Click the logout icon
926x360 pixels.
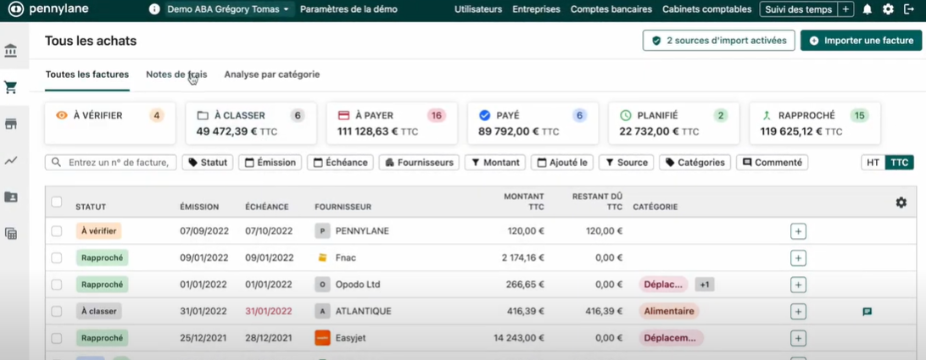pos(909,9)
